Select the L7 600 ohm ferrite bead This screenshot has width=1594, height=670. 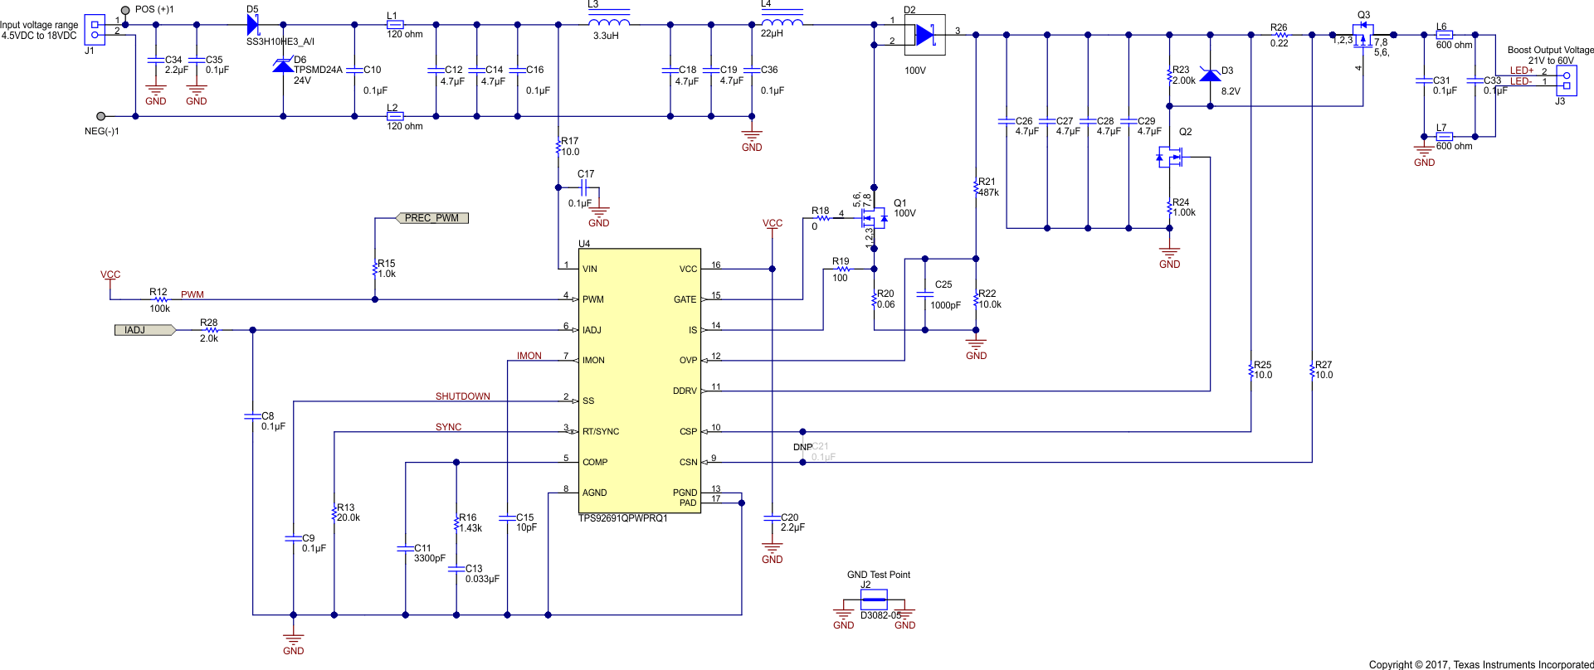point(1444,136)
